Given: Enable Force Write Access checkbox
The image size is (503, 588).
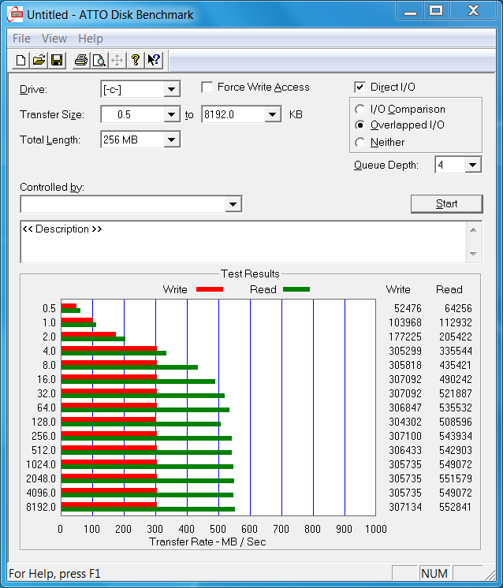Looking at the screenshot, I should tap(207, 87).
